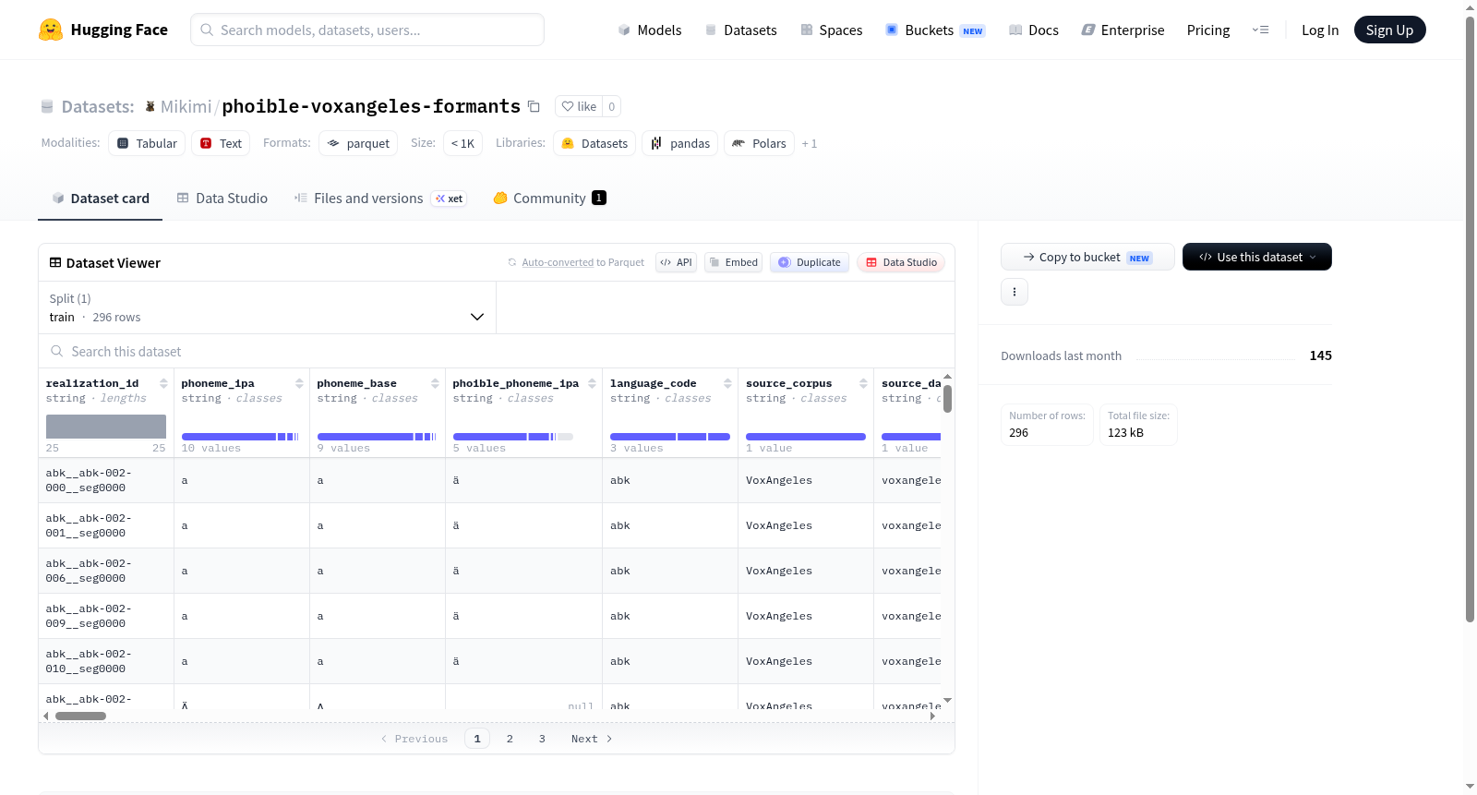Image resolution: width=1477 pixels, height=795 pixels.
Task: Click the Hugging Face logo icon
Action: (51, 30)
